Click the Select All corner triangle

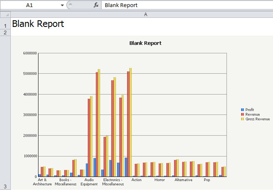click(5, 14)
